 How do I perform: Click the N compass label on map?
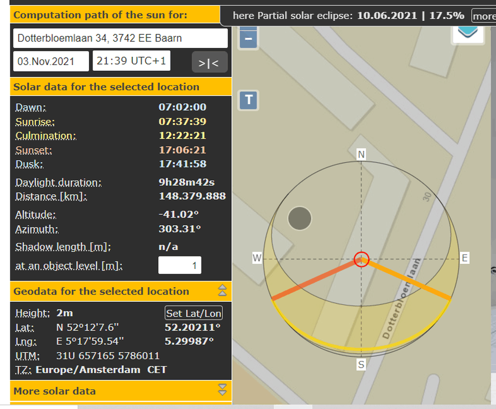click(x=361, y=155)
